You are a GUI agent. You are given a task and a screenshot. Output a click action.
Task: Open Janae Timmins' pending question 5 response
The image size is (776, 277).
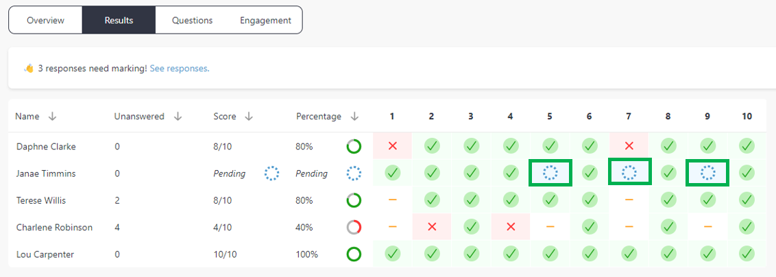(550, 173)
